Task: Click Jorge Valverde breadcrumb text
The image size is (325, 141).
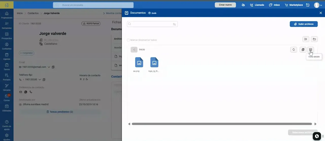Action: click(52, 13)
